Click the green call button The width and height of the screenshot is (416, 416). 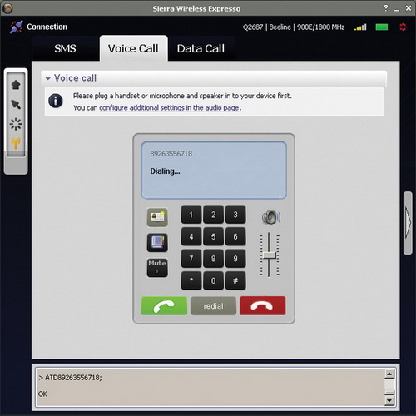[164, 306]
